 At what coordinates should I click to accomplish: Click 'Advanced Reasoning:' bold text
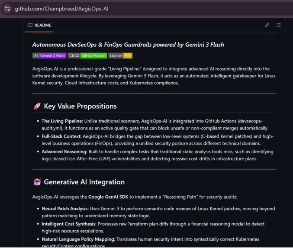(x=64, y=151)
